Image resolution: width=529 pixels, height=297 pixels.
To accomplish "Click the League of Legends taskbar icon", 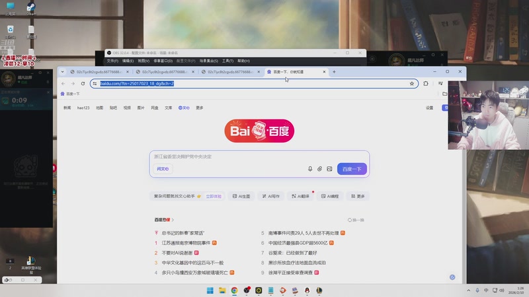I will pyautogui.click(x=319, y=290).
